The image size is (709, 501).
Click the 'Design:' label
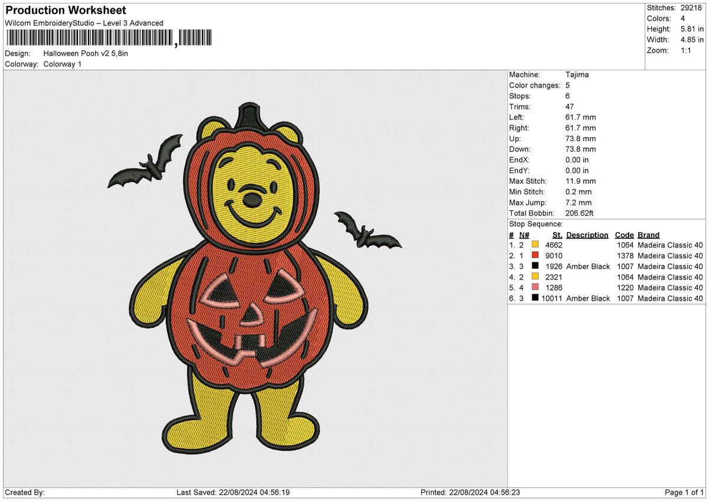pyautogui.click(x=18, y=53)
